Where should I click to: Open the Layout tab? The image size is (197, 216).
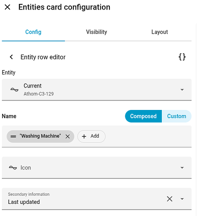pyautogui.click(x=160, y=32)
